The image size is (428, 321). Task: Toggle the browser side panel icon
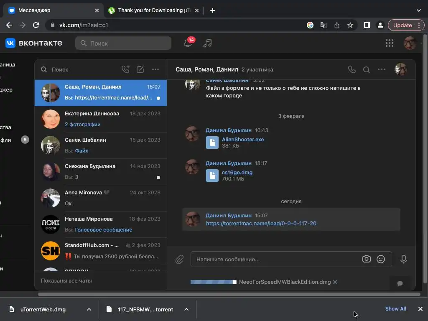[367, 25]
